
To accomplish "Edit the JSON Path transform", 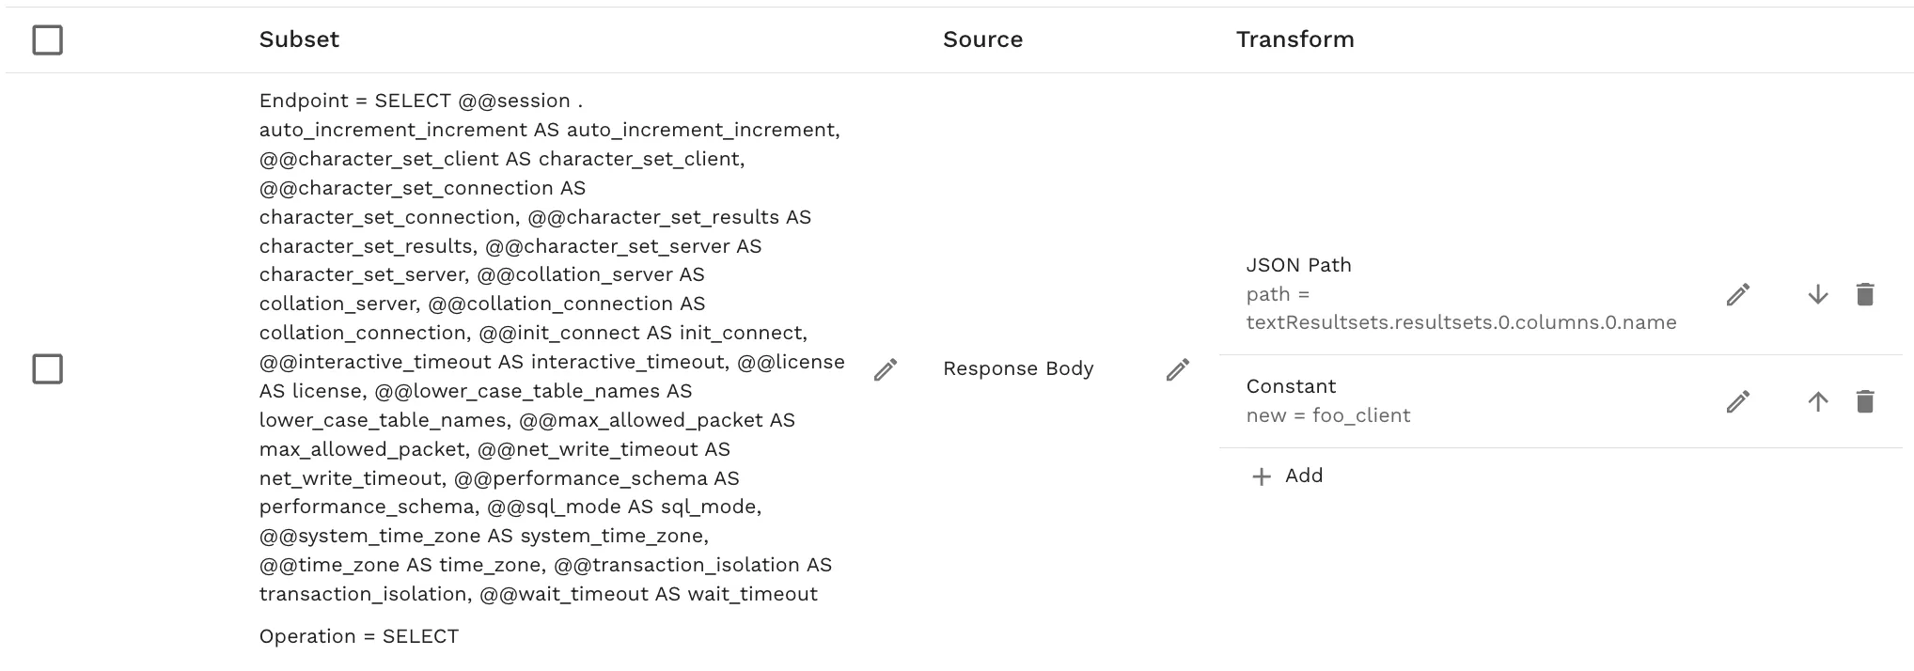I will click(x=1737, y=294).
